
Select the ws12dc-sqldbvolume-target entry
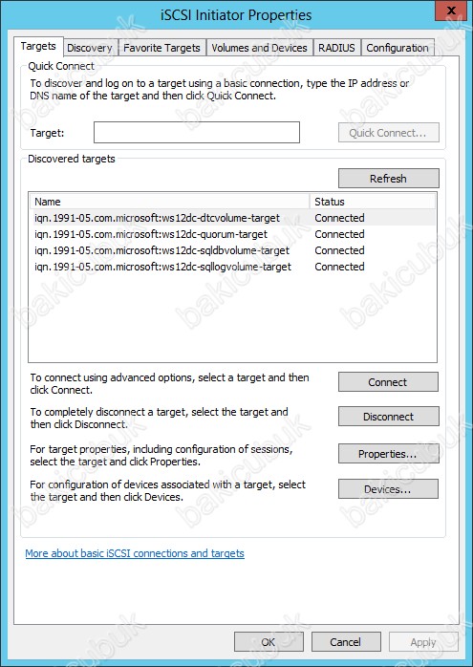[x=232, y=250]
